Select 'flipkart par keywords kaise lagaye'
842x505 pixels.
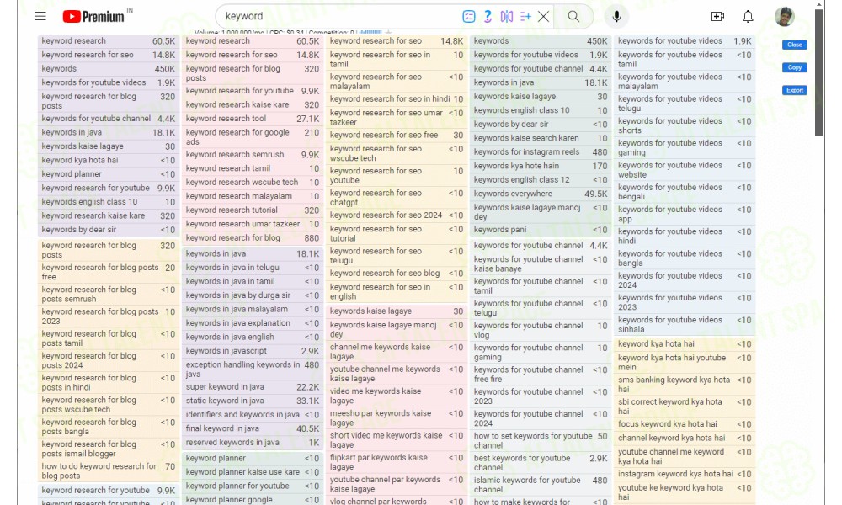[x=397, y=462]
